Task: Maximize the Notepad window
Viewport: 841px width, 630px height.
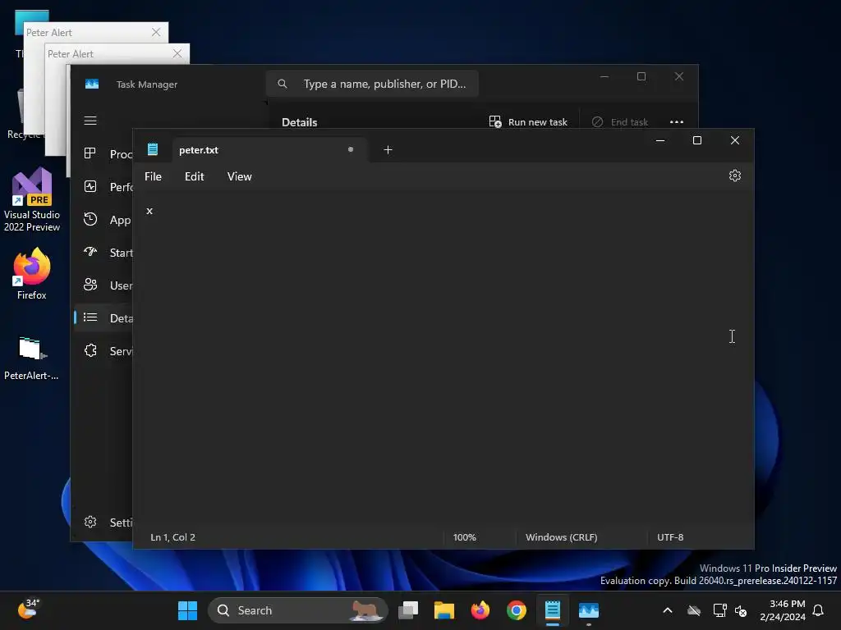Action: click(696, 140)
